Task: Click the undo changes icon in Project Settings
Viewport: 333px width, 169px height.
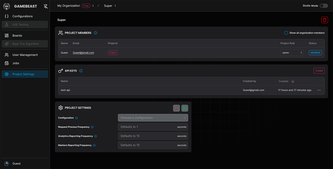Action: tap(176, 108)
